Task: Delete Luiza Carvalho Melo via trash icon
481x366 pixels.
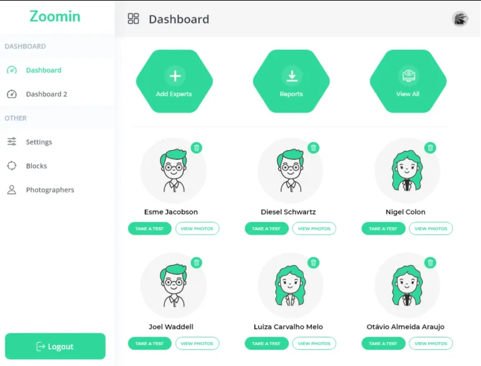Action: (x=314, y=263)
